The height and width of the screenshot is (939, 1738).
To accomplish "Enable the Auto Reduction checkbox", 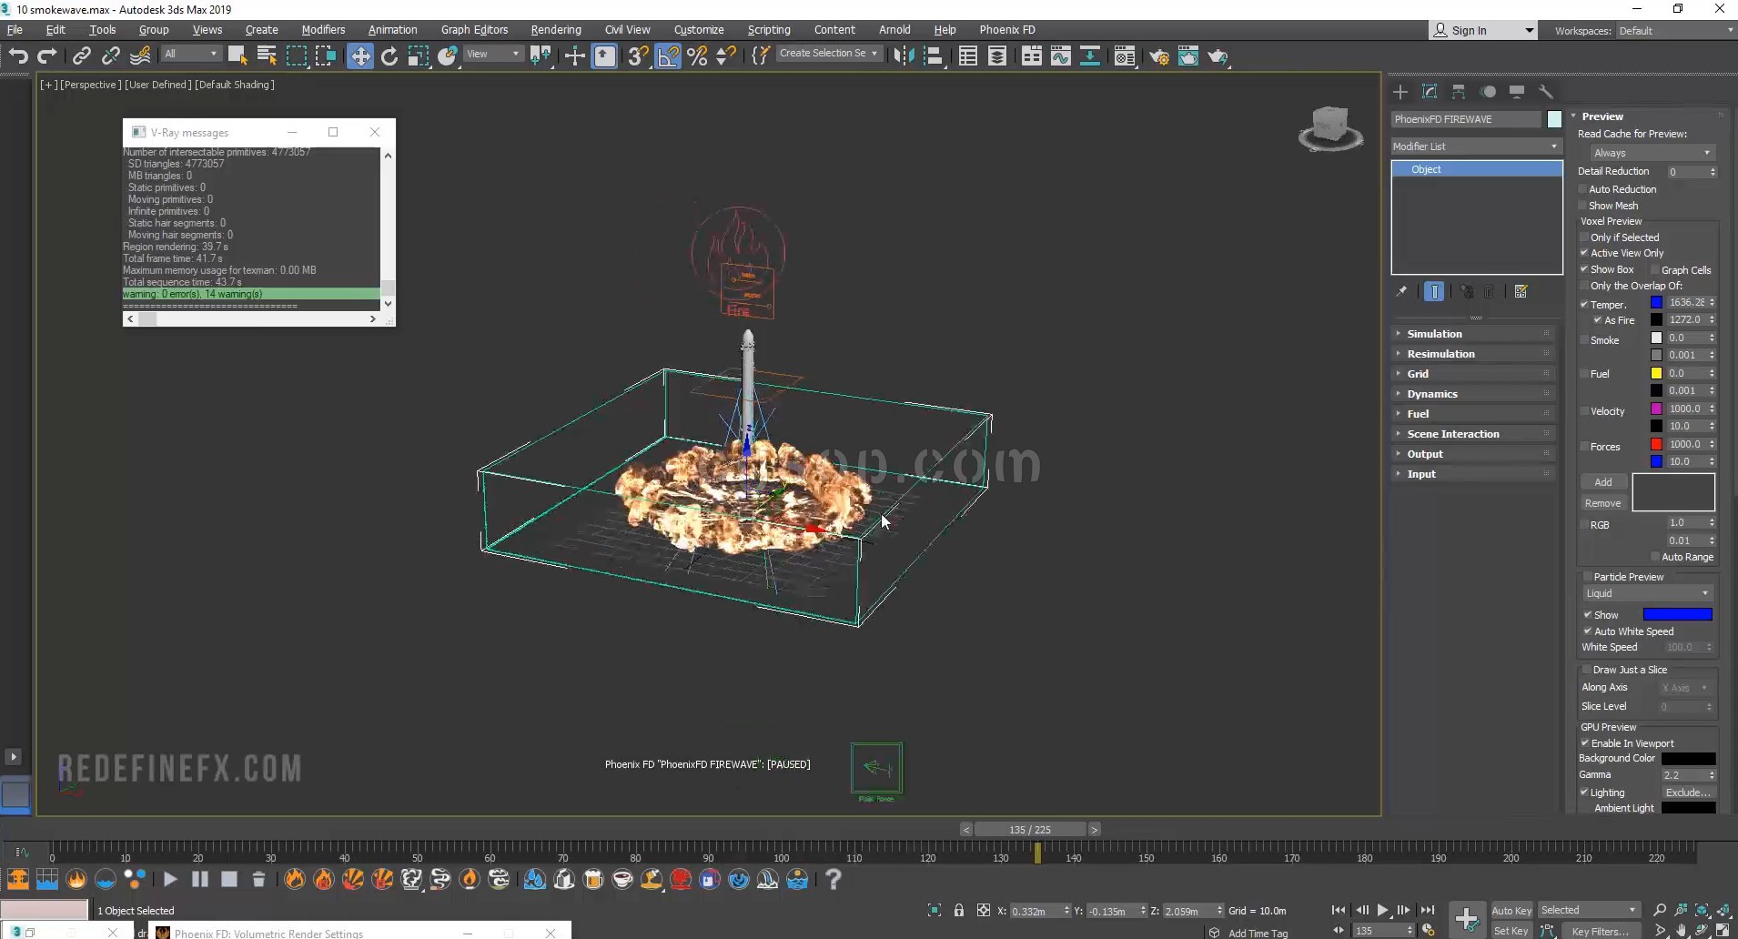I will click(1583, 189).
